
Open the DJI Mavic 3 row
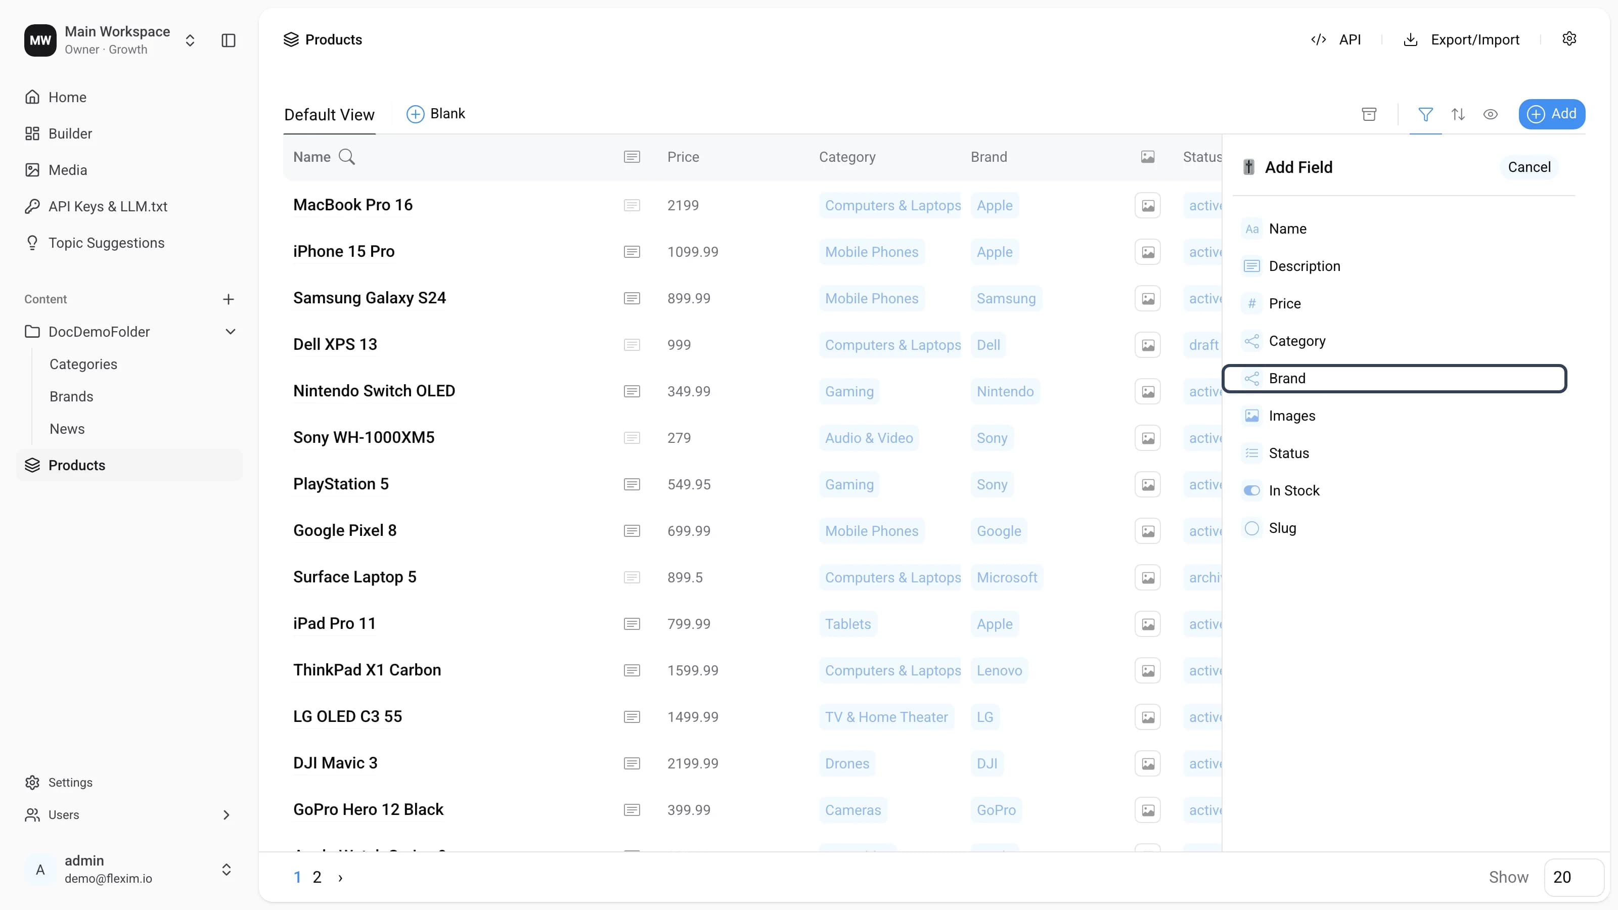point(335,763)
